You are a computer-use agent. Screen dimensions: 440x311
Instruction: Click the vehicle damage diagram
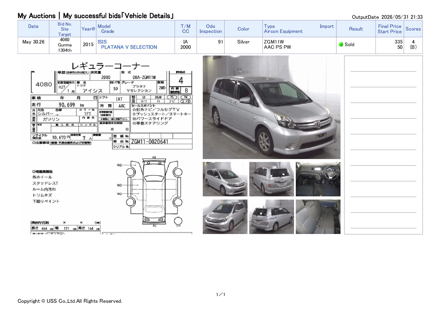click(154, 192)
